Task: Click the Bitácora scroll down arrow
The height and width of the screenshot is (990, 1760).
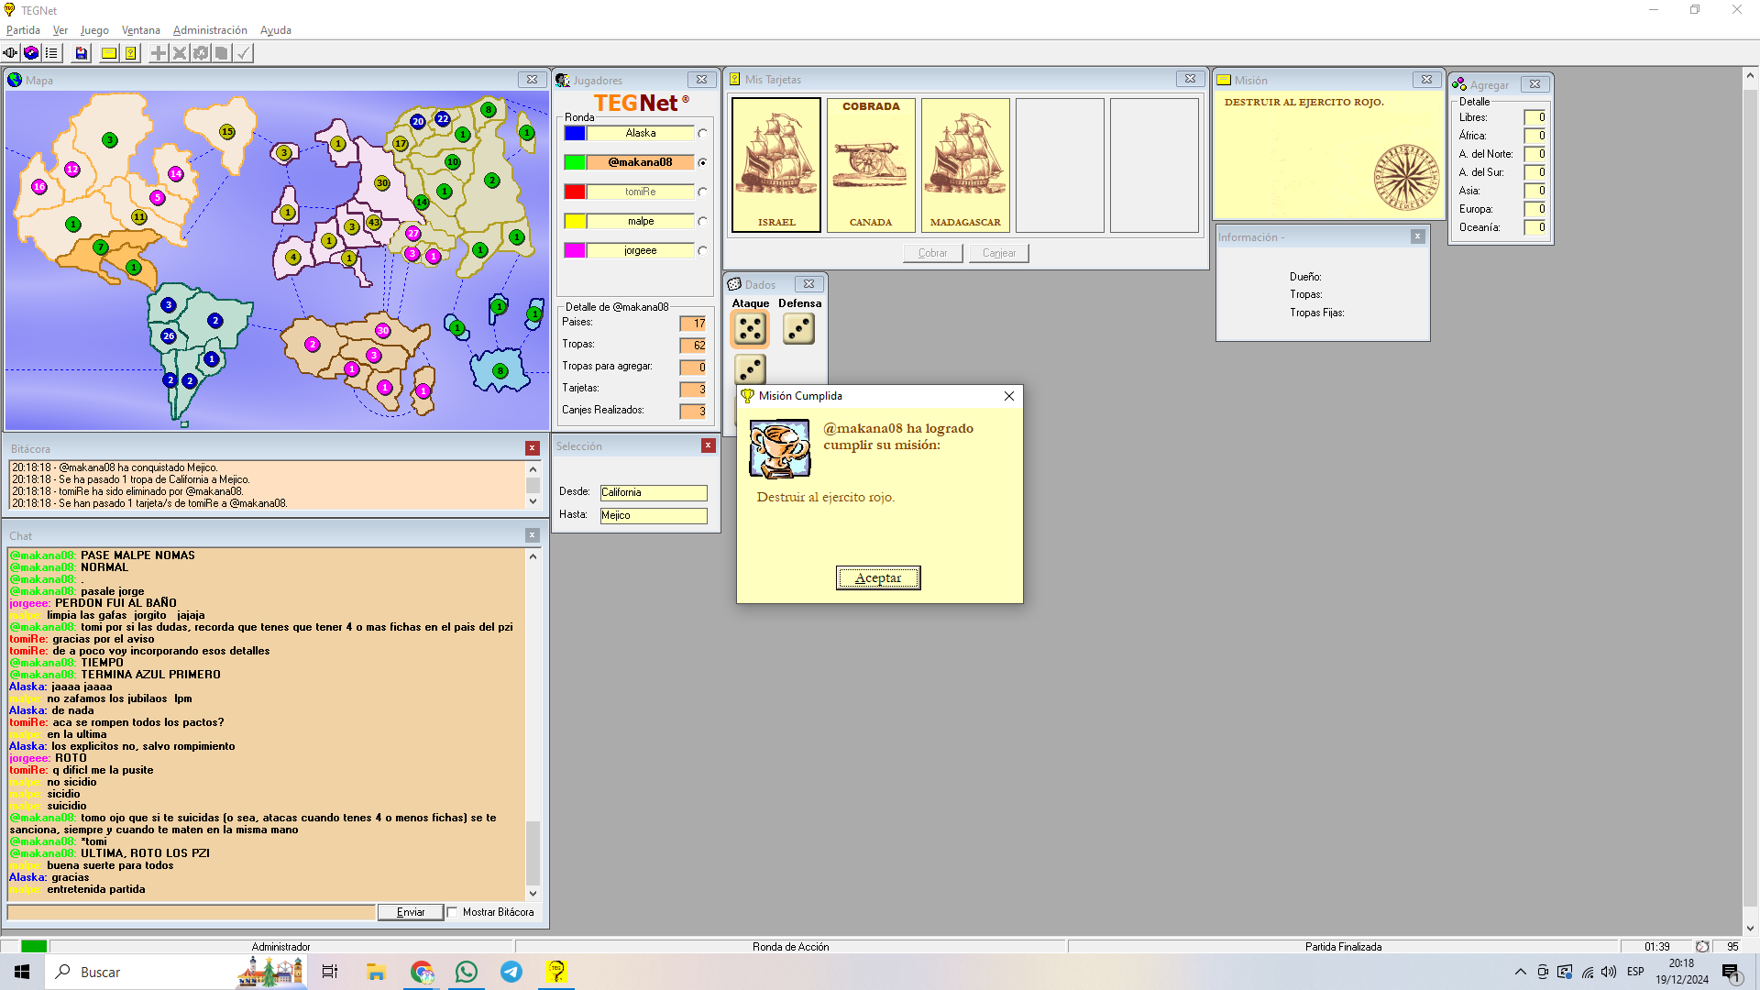Action: pyautogui.click(x=533, y=501)
